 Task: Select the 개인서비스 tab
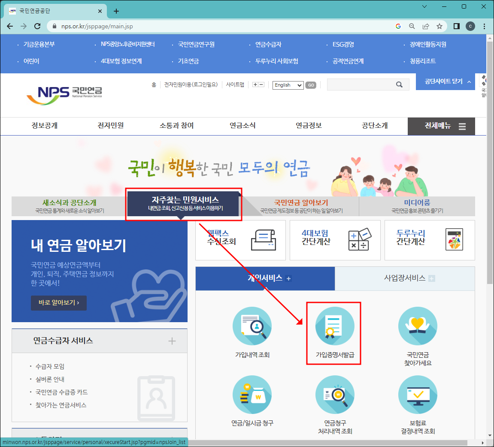265,278
